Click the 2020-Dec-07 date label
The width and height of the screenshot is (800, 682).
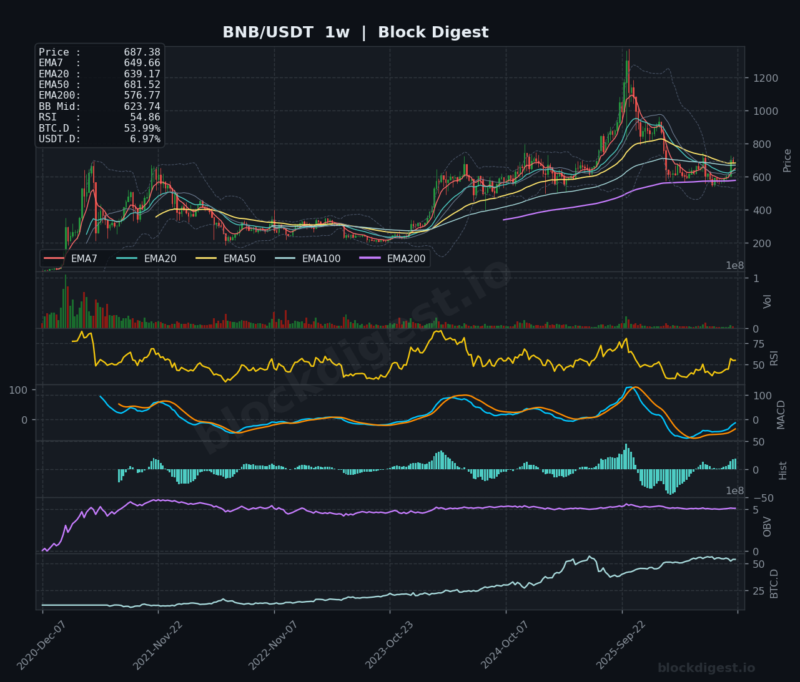point(40,645)
